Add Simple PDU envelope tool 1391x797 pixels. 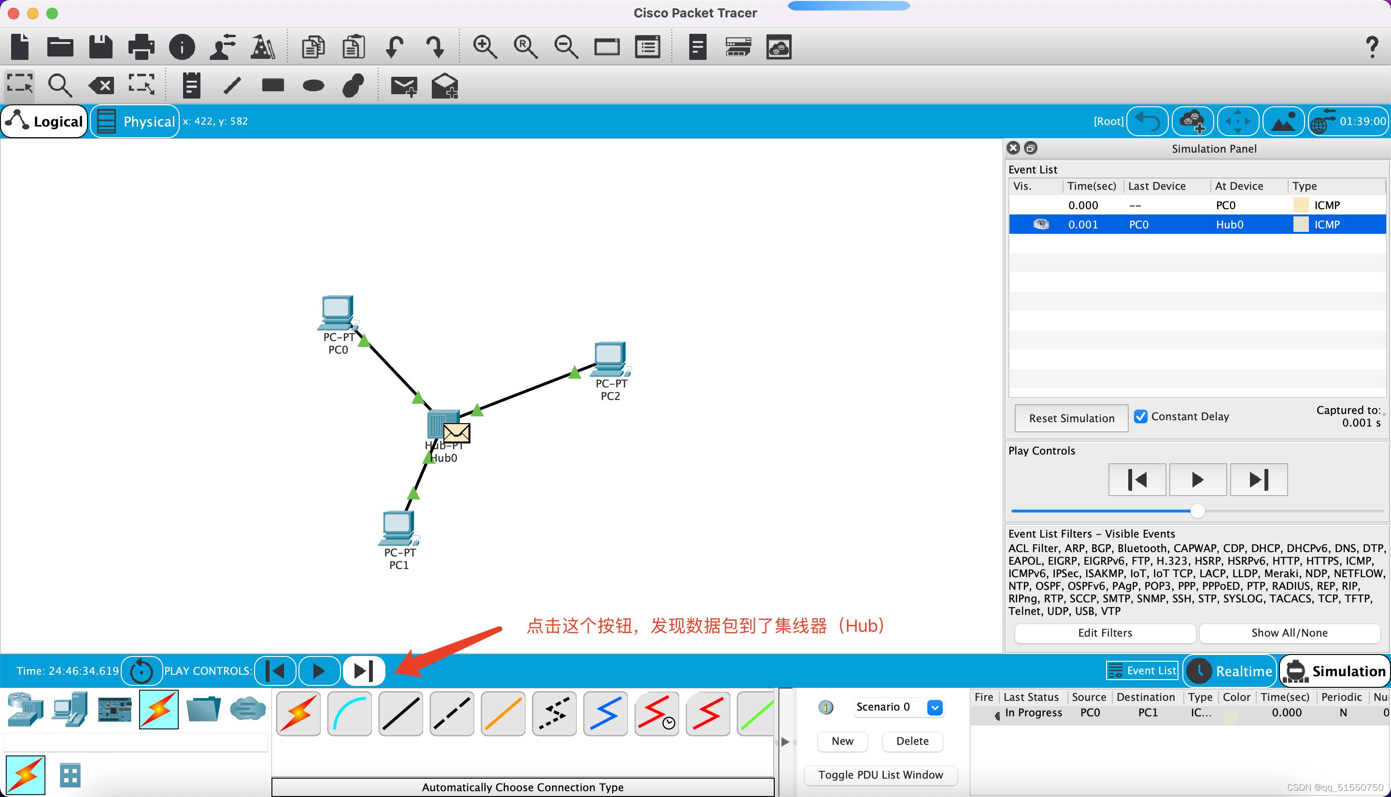[404, 86]
